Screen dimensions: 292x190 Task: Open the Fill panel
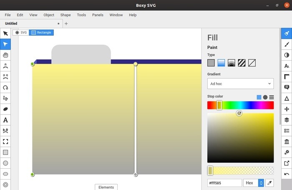coord(287,33)
